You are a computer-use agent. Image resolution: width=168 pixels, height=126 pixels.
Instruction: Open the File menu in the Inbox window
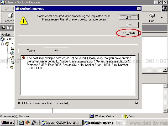click(x=7, y=8)
